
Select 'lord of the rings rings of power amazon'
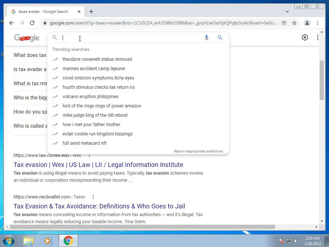(102, 106)
